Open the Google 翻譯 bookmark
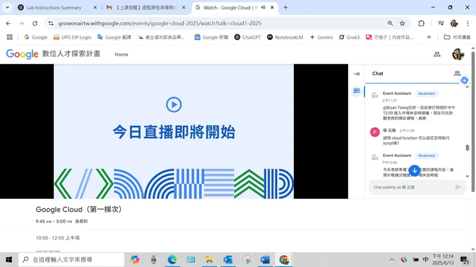 click(114, 37)
